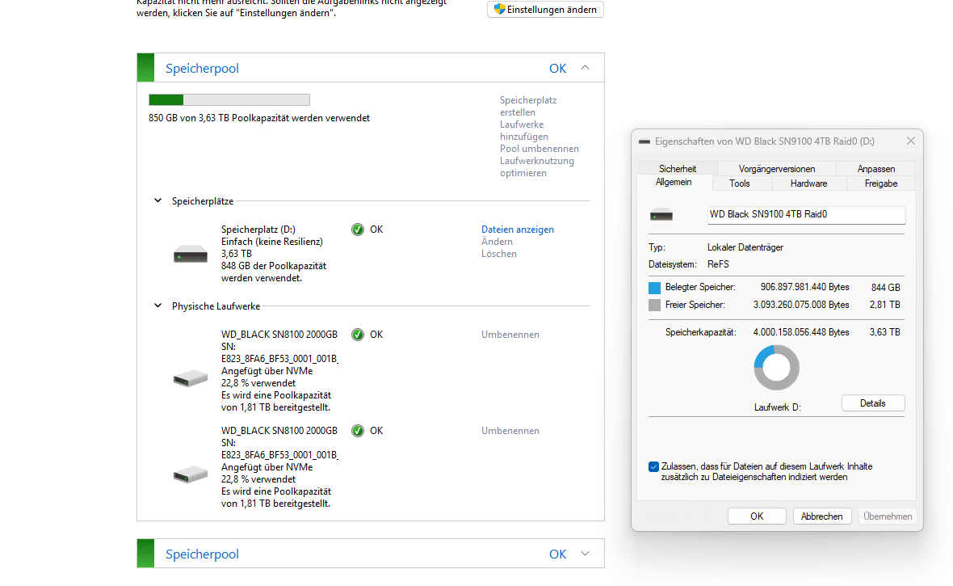Open the Hardware tab
The height and width of the screenshot is (586, 953).
point(808,183)
